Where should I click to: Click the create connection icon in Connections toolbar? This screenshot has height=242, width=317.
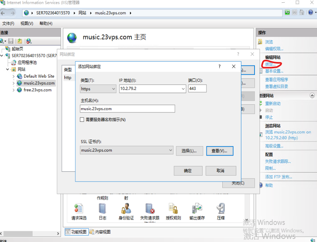[2, 41]
